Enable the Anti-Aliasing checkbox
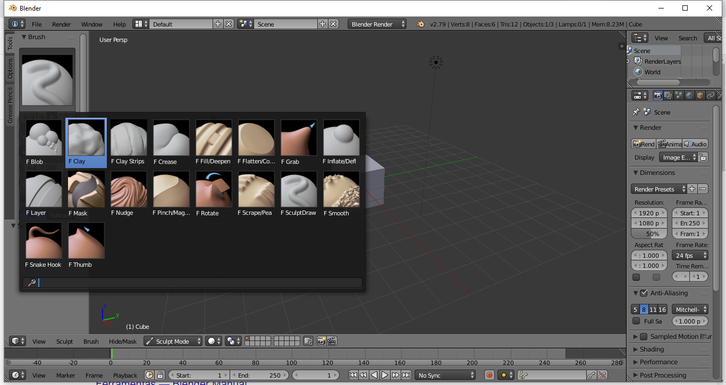 click(x=644, y=293)
